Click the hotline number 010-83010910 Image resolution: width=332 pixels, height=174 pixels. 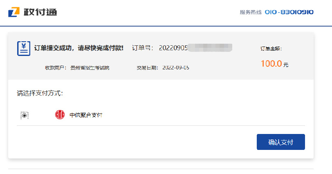(289, 12)
